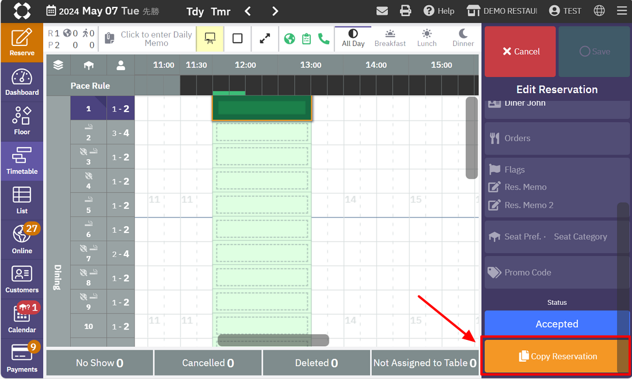The image size is (632, 379).
Task: Click the layers icon in table header
Action: pos(58,65)
